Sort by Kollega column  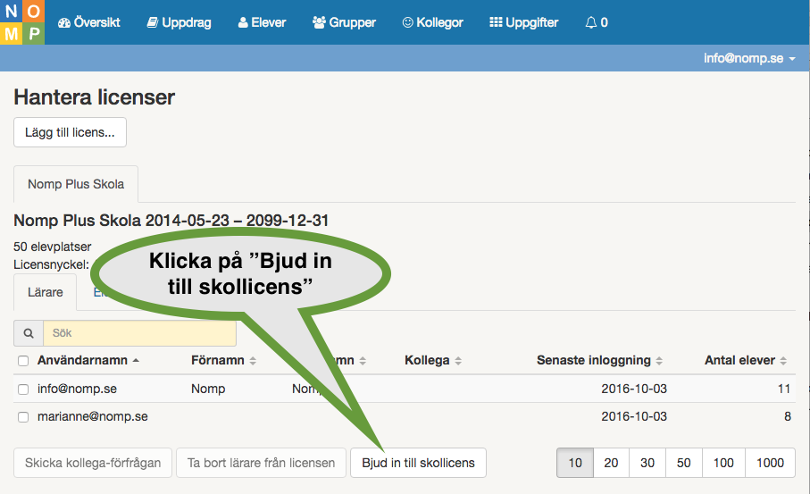[x=433, y=360]
